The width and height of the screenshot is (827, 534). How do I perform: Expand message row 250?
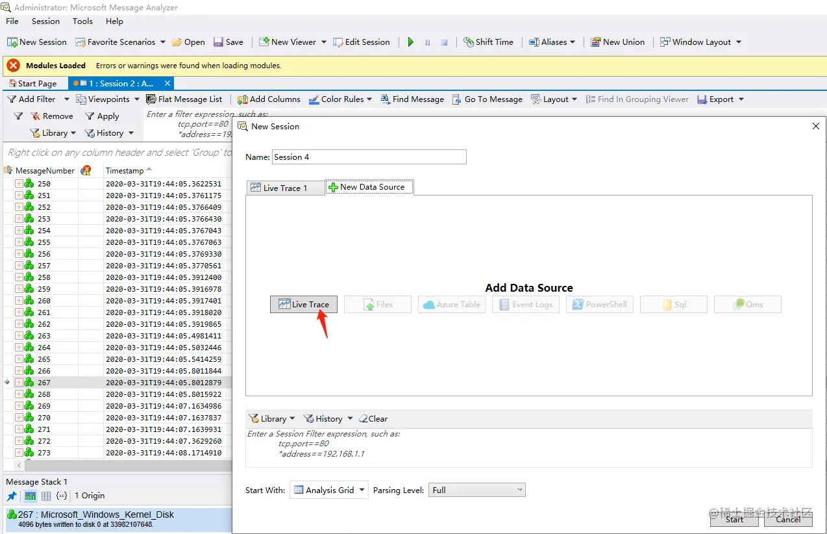19,184
